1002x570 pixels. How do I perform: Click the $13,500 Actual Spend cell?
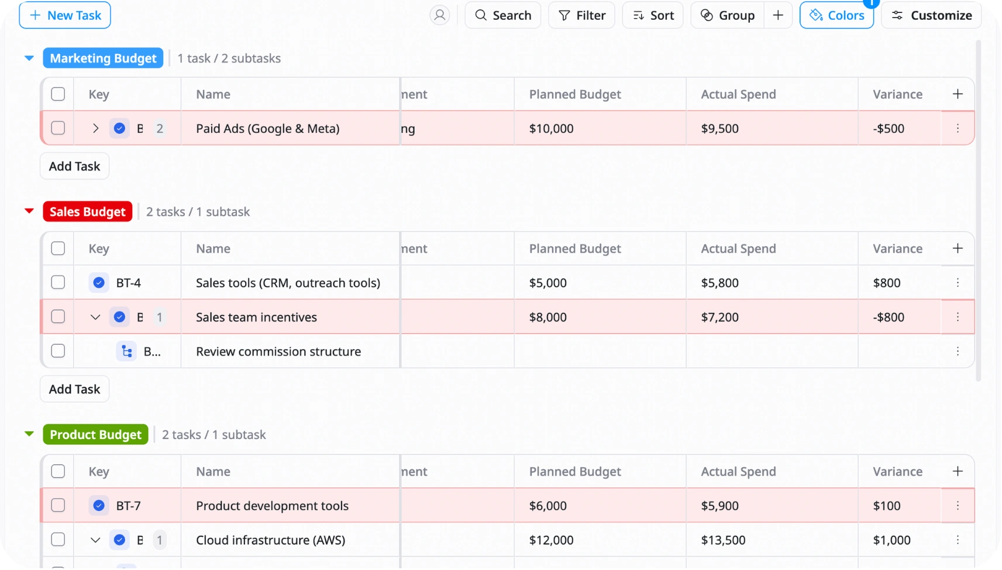pos(772,540)
